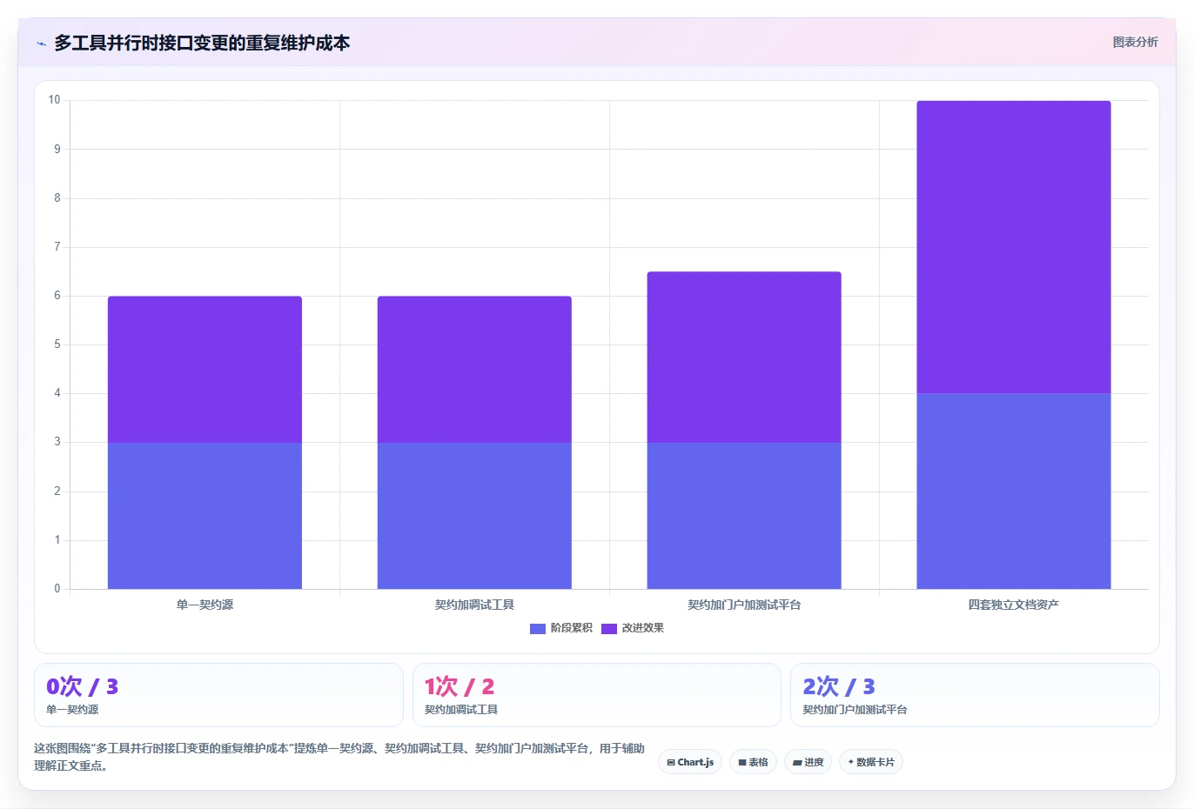Click the 契约加调试工具 x-axis label

tap(474, 605)
